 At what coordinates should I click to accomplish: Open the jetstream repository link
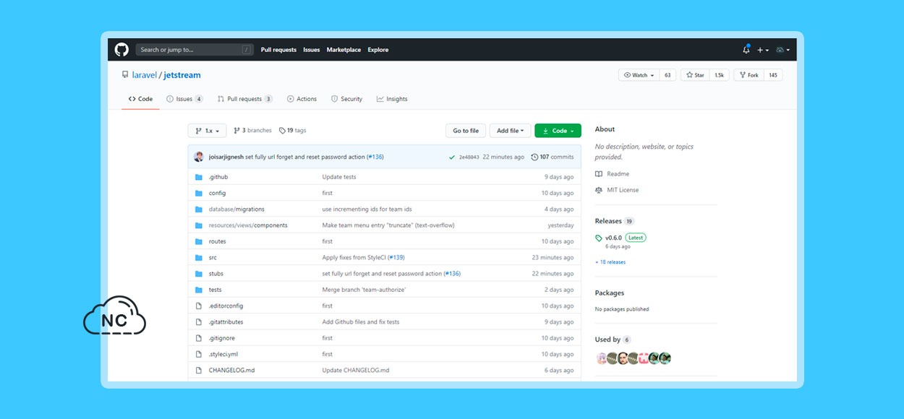coord(182,75)
